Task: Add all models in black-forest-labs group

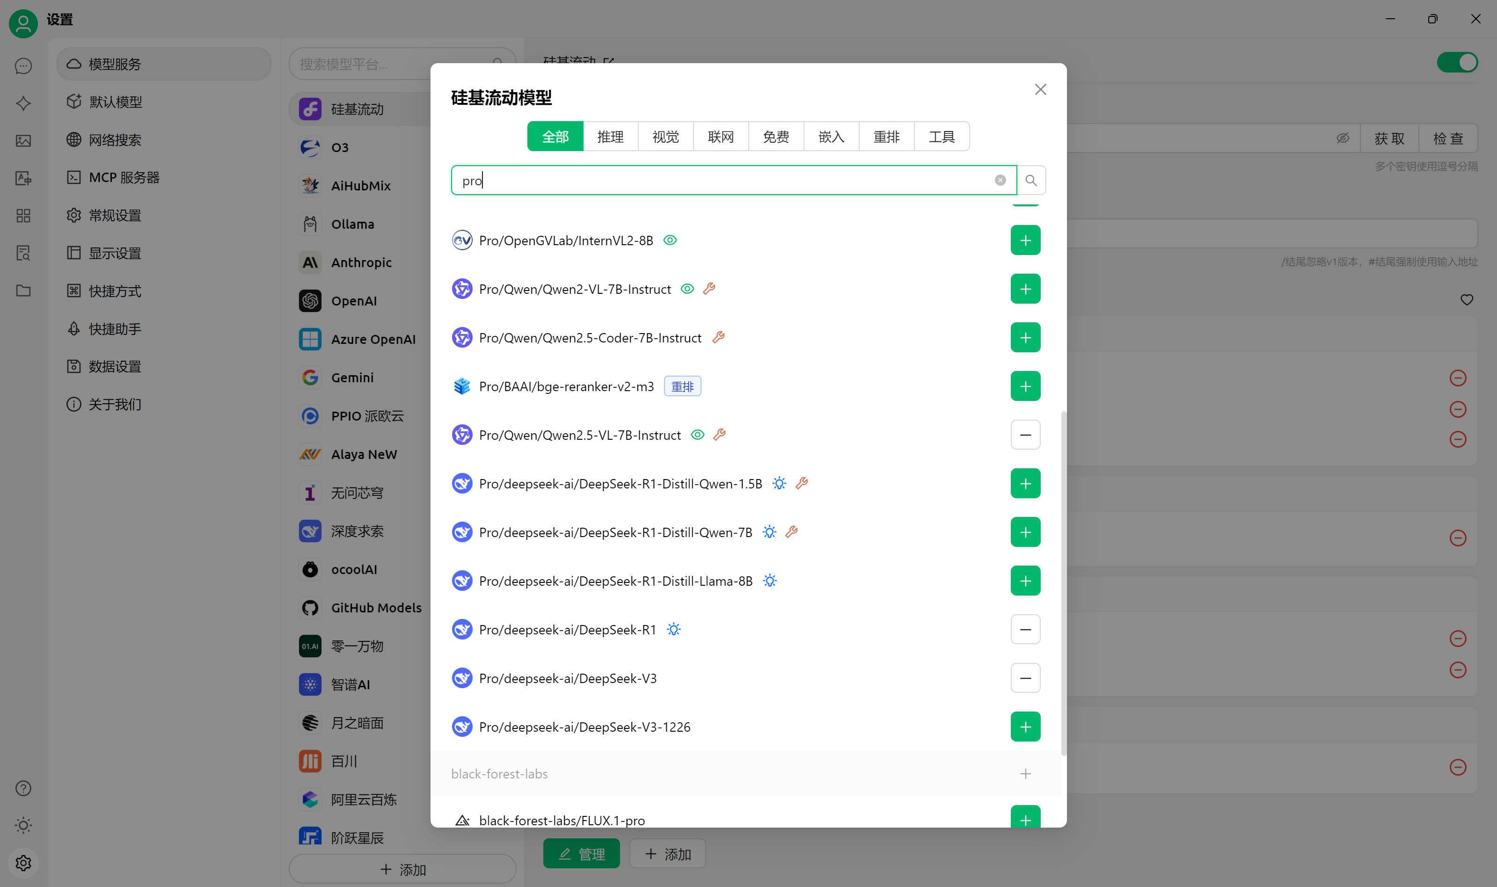Action: point(1025,774)
